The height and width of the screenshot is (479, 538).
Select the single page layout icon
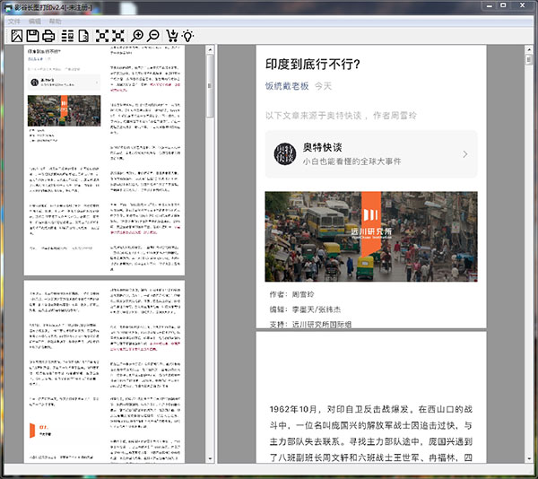83,36
